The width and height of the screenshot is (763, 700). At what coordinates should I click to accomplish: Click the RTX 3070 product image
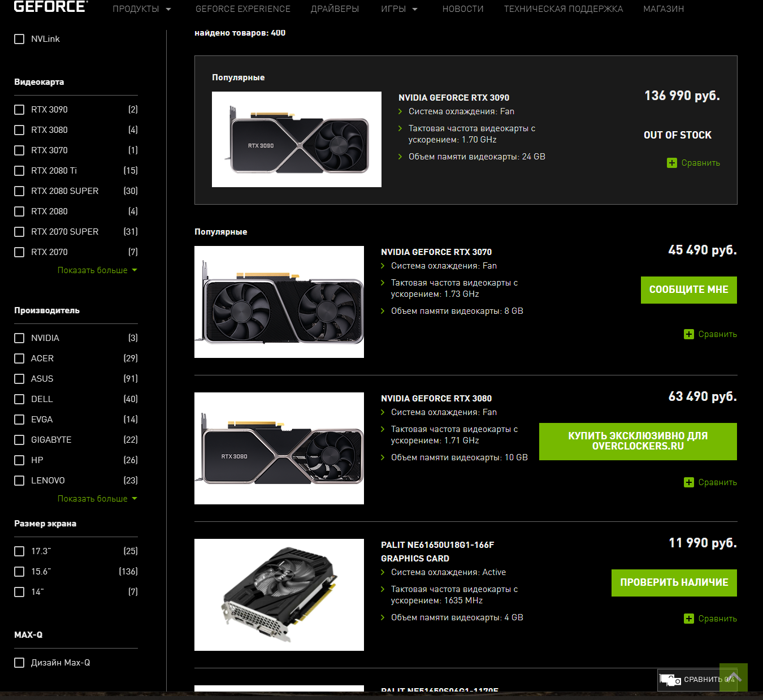pos(279,302)
